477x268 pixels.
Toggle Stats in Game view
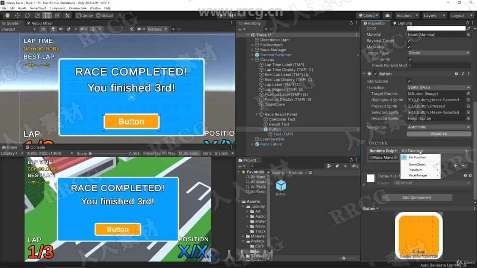pos(207,153)
